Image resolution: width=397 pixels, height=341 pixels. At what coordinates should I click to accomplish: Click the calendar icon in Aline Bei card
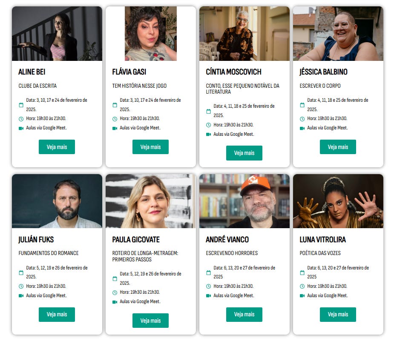click(x=21, y=105)
